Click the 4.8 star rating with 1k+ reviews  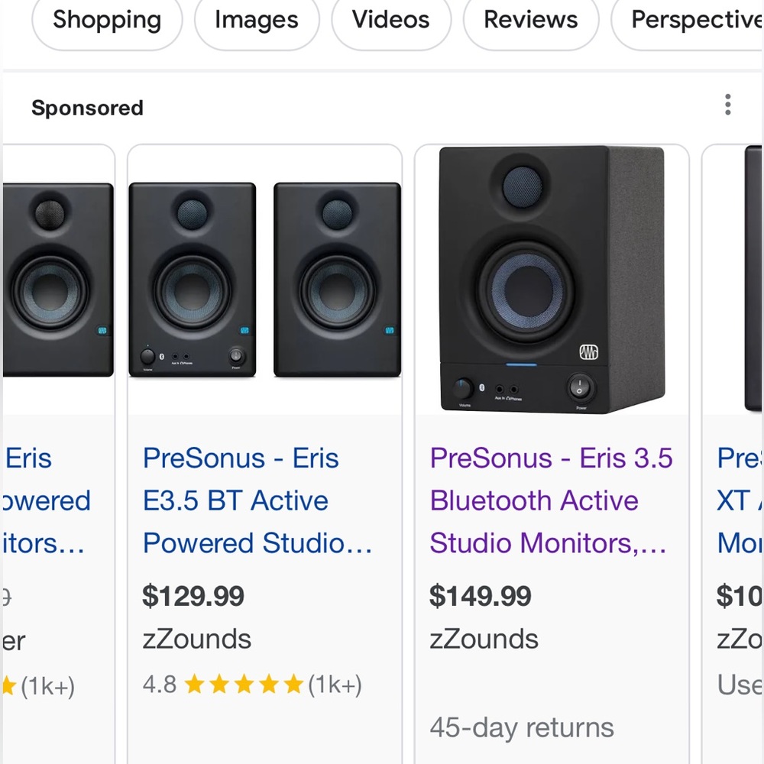252,684
